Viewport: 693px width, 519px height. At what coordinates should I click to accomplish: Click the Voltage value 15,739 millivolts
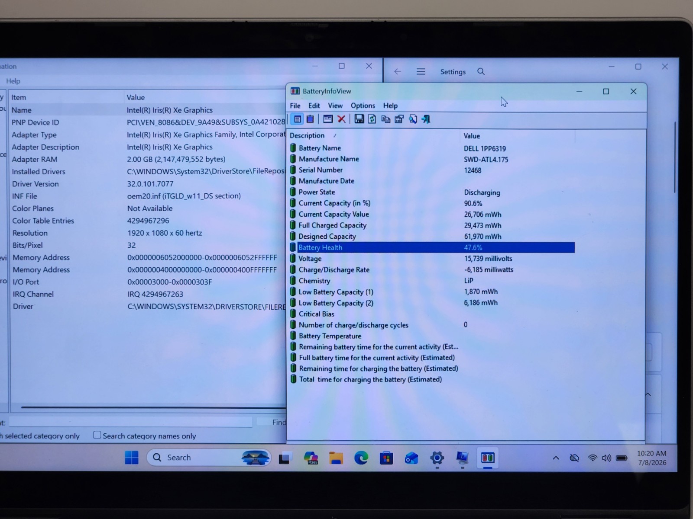pyautogui.click(x=488, y=259)
